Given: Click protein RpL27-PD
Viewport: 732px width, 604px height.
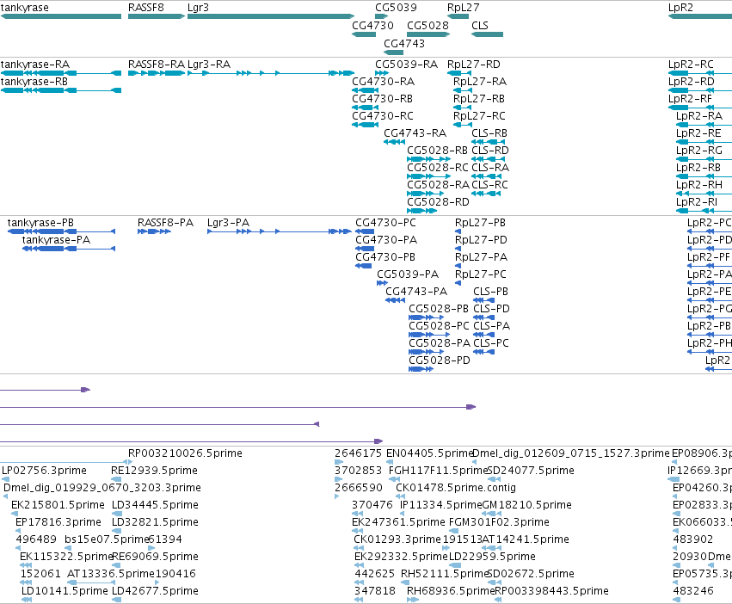Looking at the screenshot, I should pos(481,240).
